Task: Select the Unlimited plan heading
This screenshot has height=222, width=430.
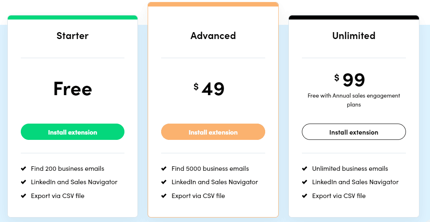Action: 354,35
